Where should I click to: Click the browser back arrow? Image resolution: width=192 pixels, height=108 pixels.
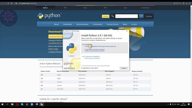[2, 3]
